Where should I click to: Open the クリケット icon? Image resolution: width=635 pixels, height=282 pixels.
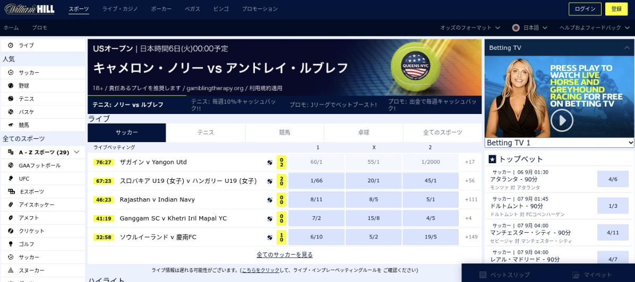pyautogui.click(x=11, y=231)
